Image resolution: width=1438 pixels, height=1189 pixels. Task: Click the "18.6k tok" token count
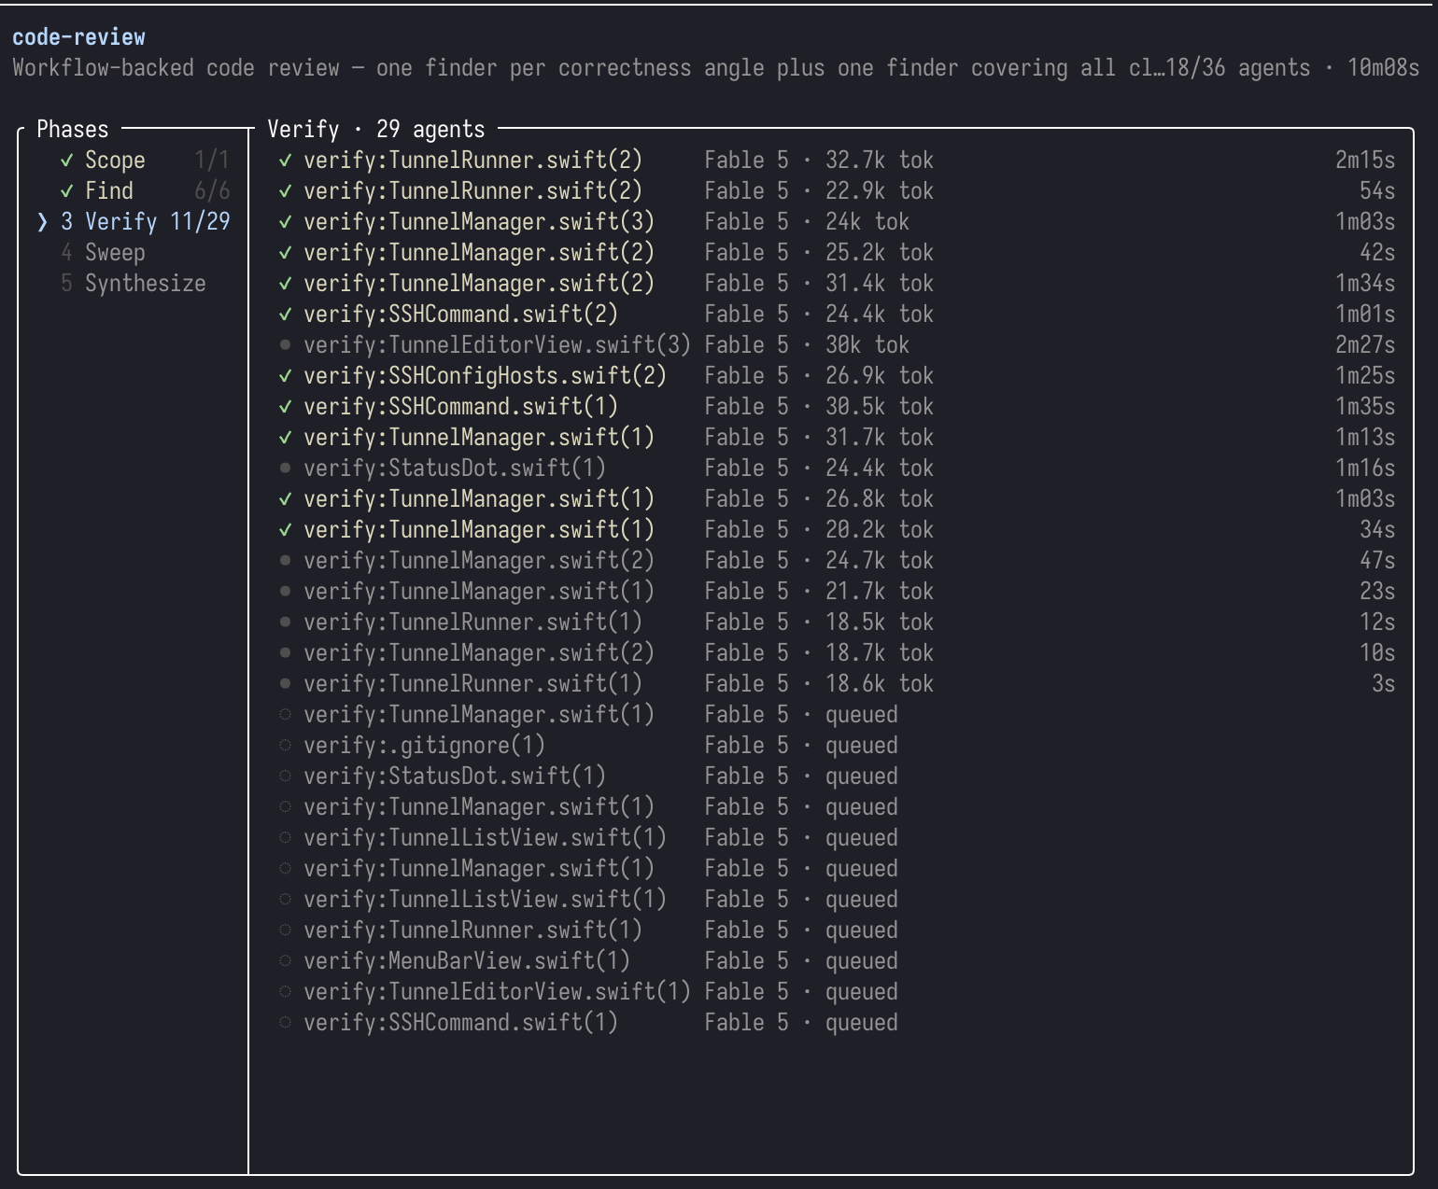[880, 684]
